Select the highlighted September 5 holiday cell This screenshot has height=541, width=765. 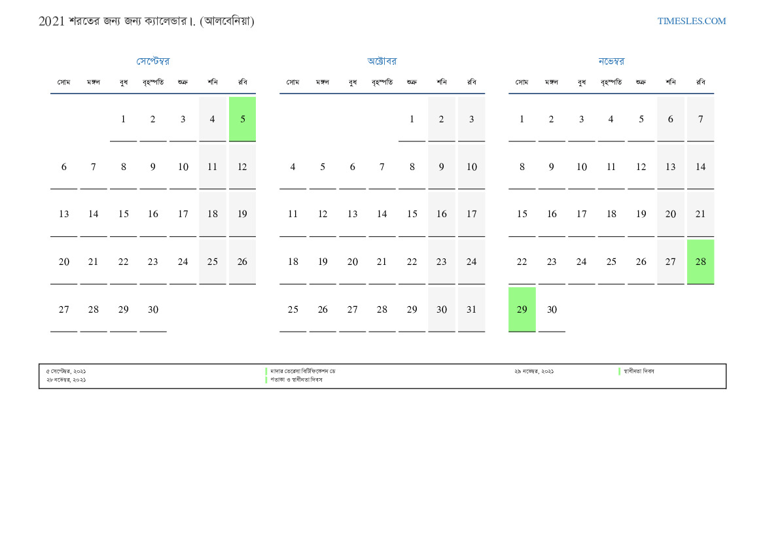point(243,119)
